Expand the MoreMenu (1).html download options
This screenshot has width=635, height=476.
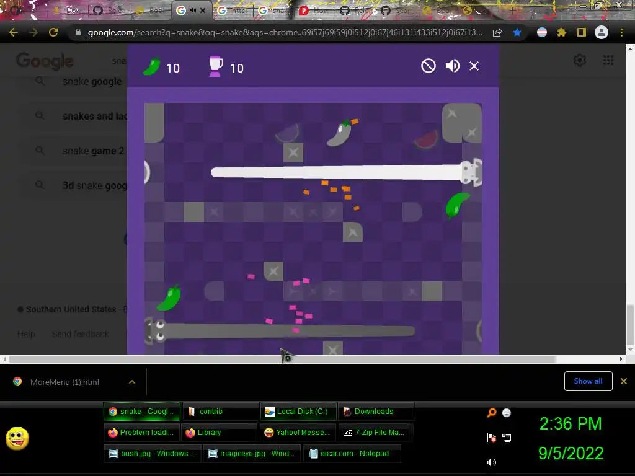(x=132, y=382)
